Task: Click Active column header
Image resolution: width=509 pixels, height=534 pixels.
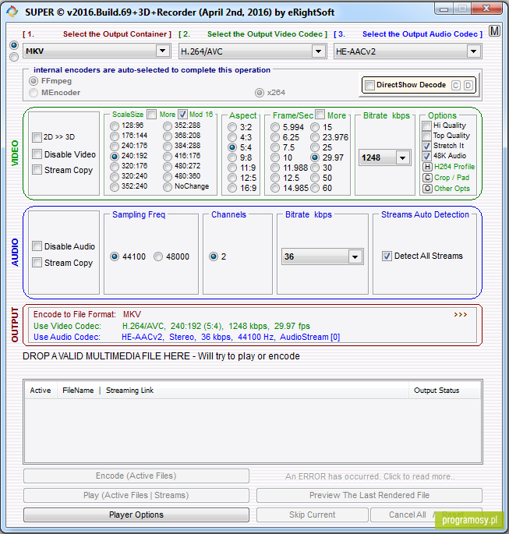Action: click(41, 391)
